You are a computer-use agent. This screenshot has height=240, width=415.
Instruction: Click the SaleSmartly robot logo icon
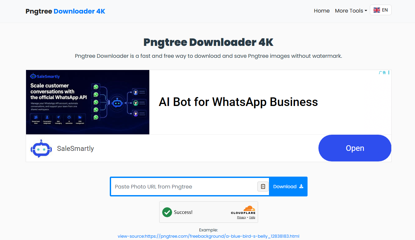point(41,148)
